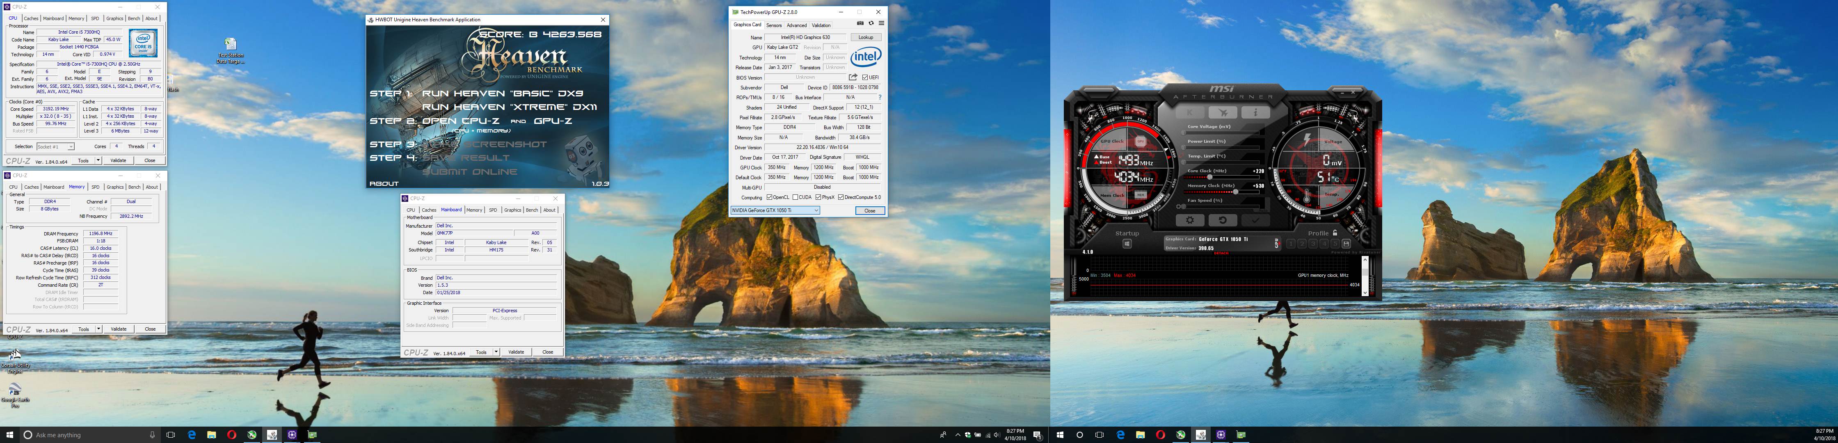Viewport: 1838px width, 443px height.
Task: Click GPU-Z bus interface question mark
Action: point(880,98)
